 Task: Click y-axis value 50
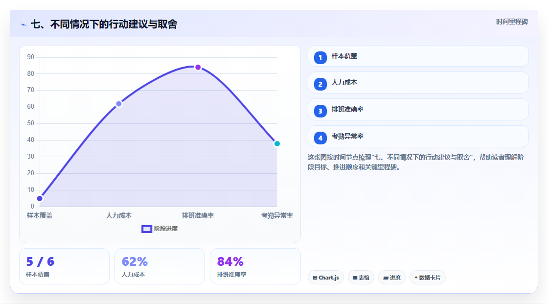pyautogui.click(x=31, y=123)
